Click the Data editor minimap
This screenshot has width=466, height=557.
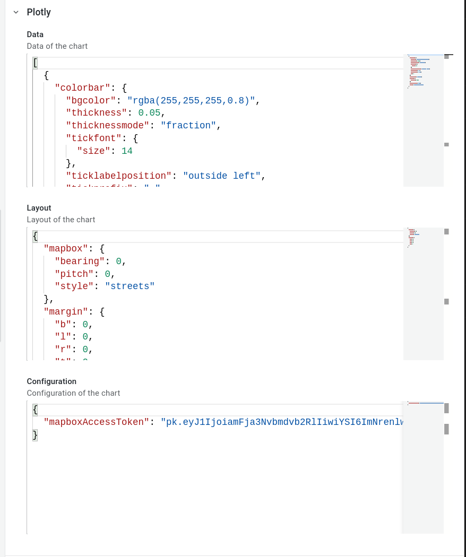coord(423,120)
